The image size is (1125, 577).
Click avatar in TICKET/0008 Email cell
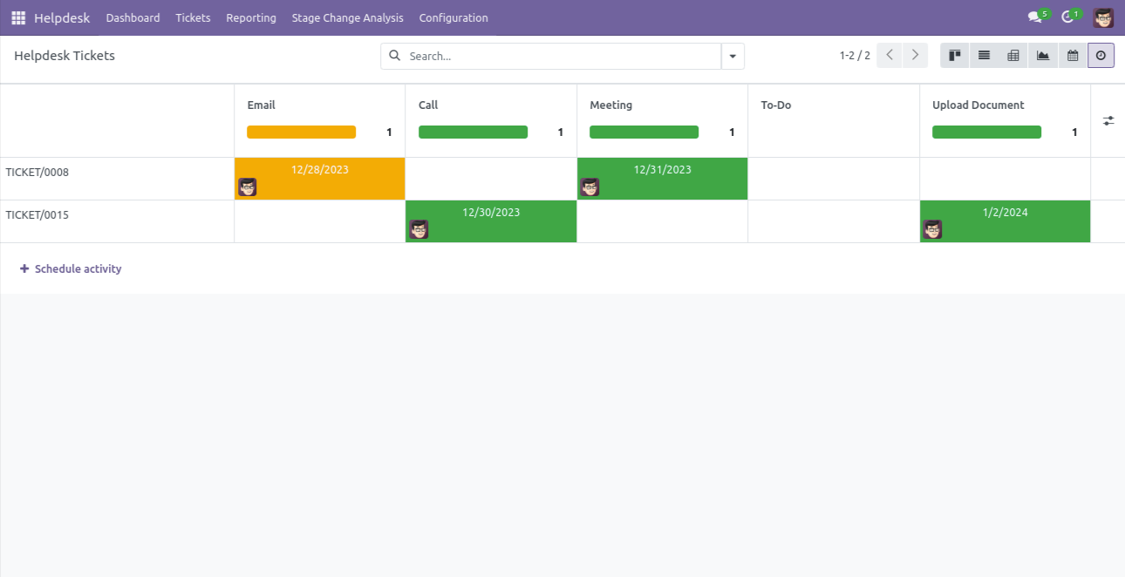click(x=248, y=187)
